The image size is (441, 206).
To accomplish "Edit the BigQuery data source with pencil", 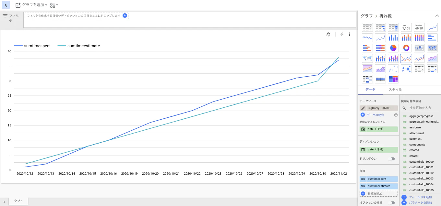I will click(x=363, y=108).
